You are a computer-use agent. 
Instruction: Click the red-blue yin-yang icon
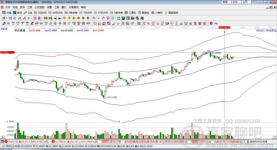(212, 23)
